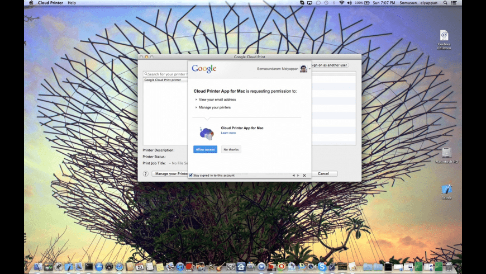Screen dimensions: 486x274
Task: Open the Apple menu
Action: point(31,3)
